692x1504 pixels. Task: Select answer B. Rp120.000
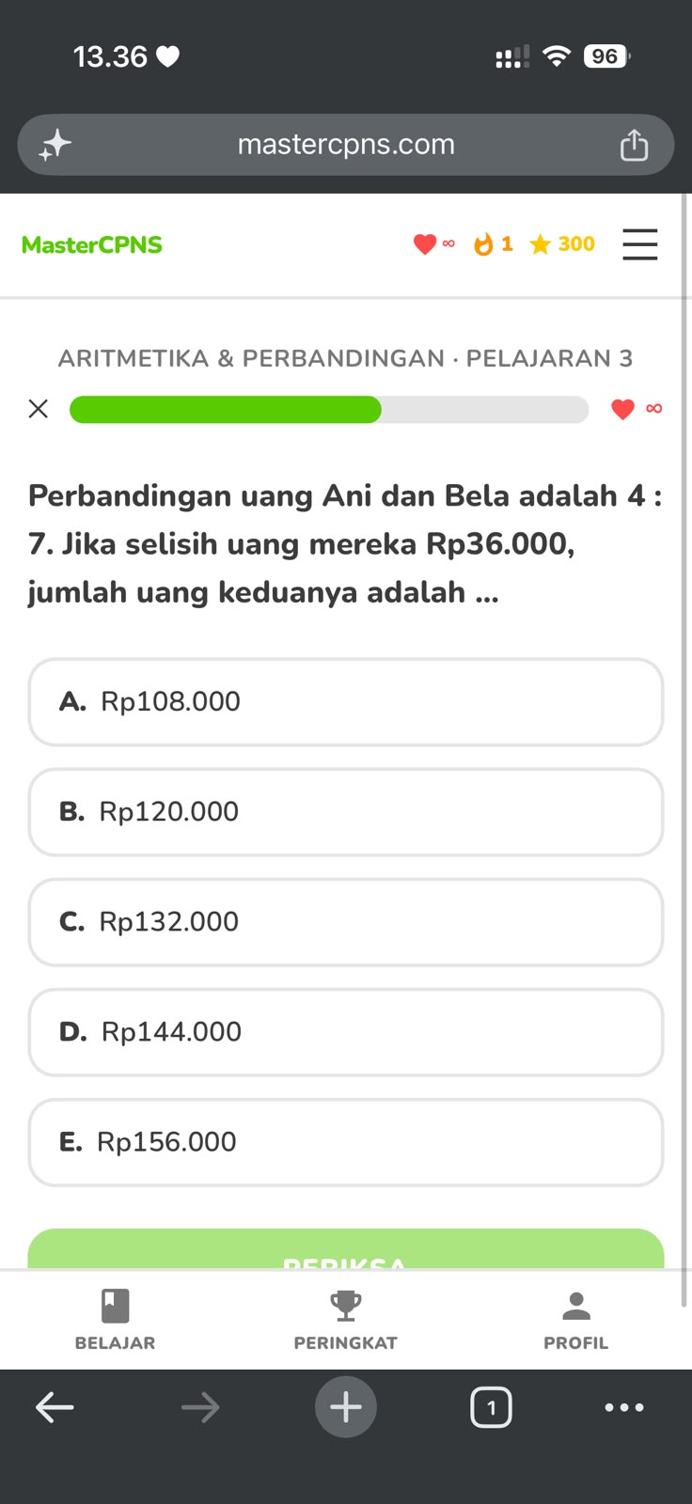pos(346,812)
